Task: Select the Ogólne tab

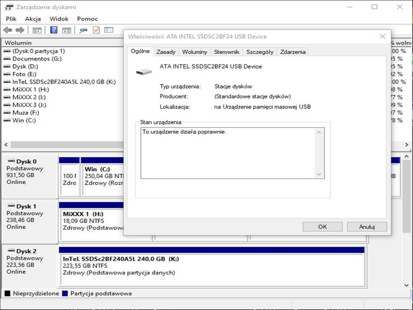Action: coord(140,51)
